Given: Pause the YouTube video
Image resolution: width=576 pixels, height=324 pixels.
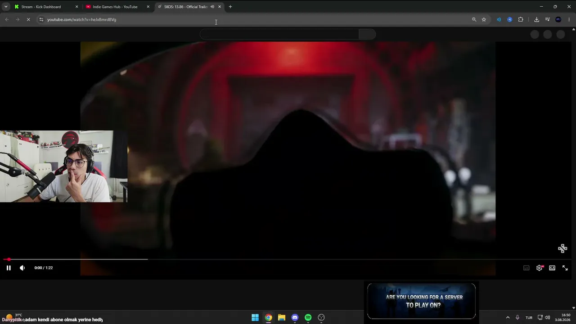Looking at the screenshot, I should (9, 268).
